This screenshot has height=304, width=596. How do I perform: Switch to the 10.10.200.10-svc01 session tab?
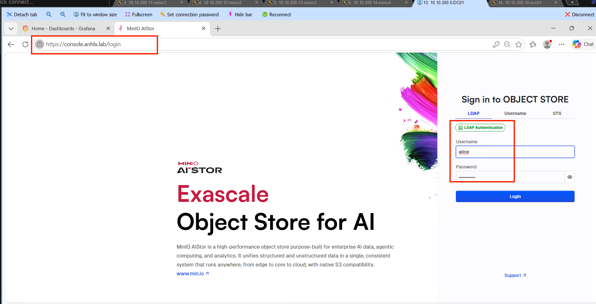(x=520, y=3)
